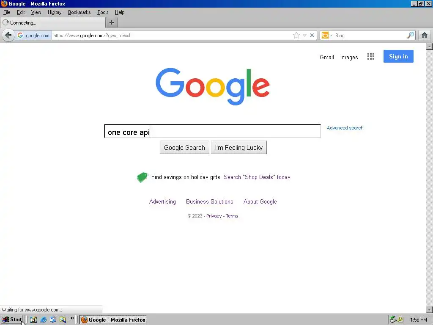Click the network tray icon

pos(393,320)
